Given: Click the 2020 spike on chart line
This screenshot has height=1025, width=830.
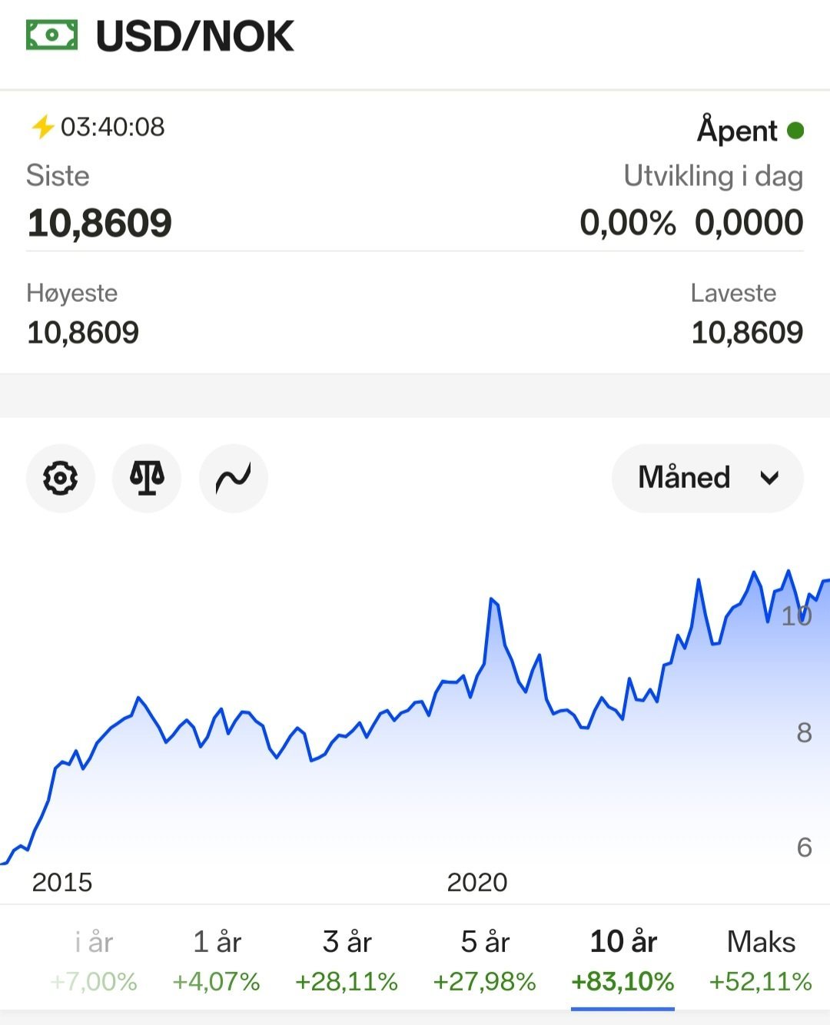Looking at the screenshot, I should coord(493,600).
